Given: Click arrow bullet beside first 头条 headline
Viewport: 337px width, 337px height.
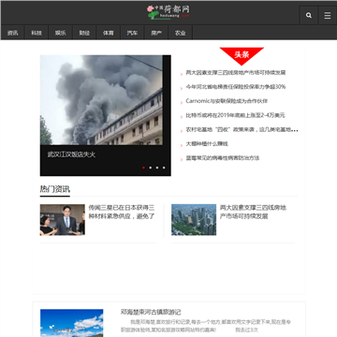Looking at the screenshot, I should [x=182, y=74].
